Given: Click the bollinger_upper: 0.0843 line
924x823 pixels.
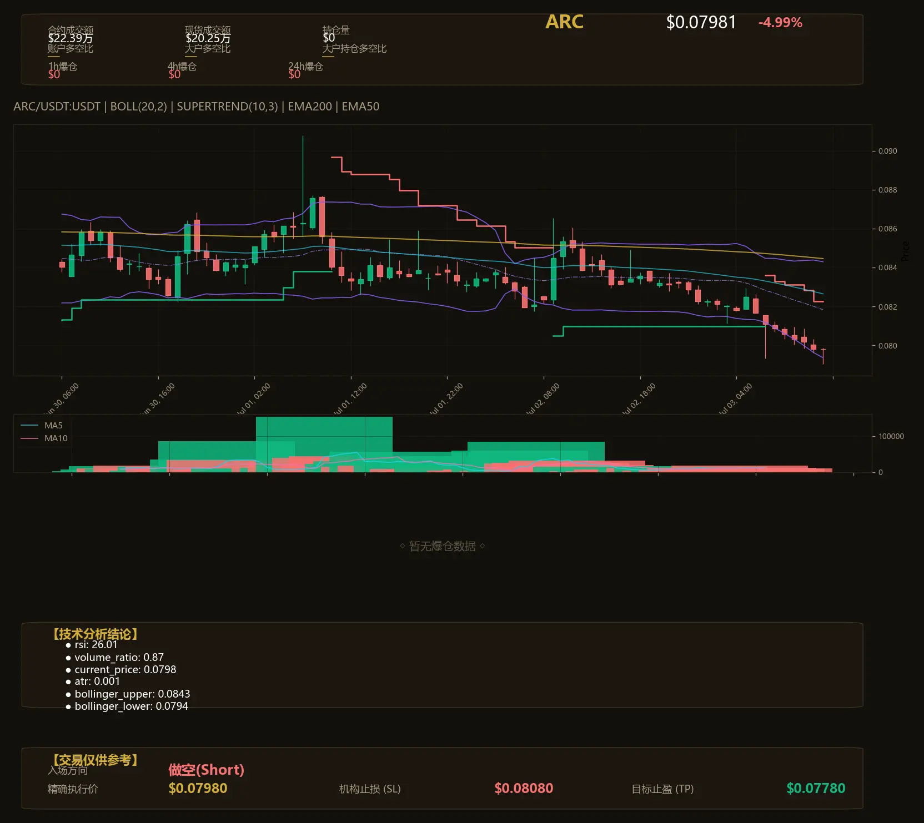Looking at the screenshot, I should coord(128,694).
